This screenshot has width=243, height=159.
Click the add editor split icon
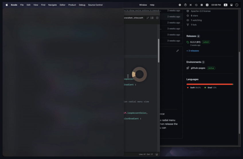(x=157, y=18)
